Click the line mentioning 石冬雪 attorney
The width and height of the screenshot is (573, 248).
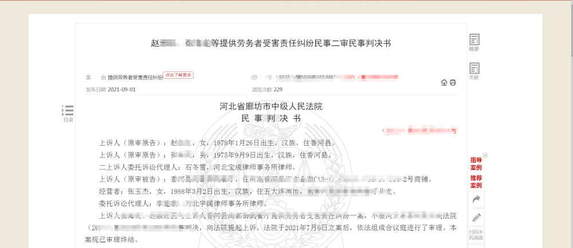[x=197, y=167]
